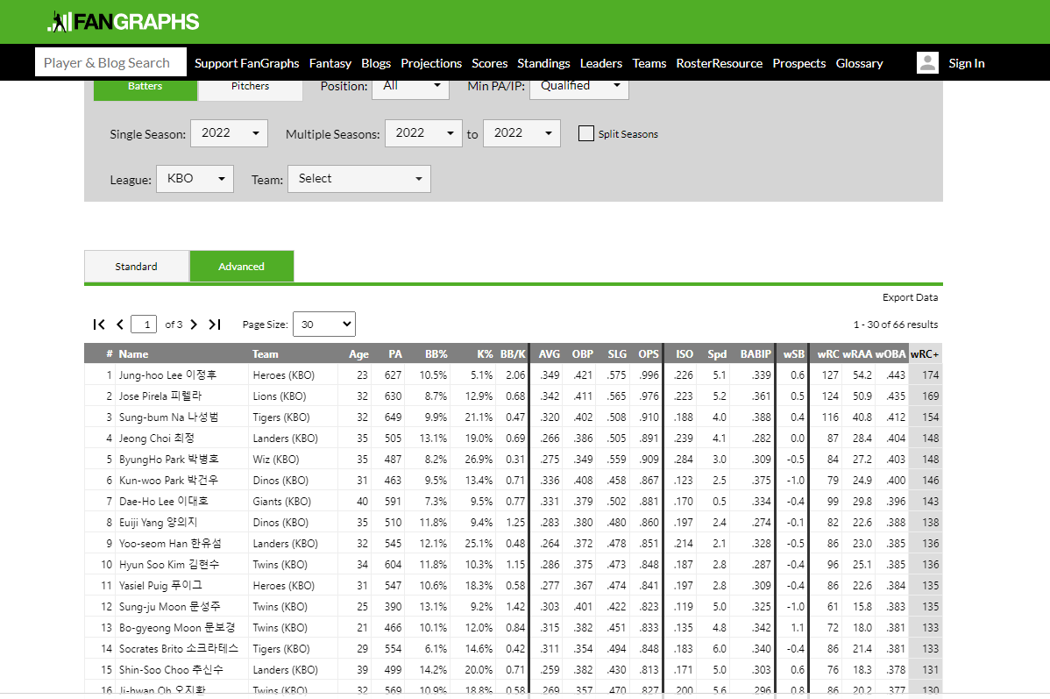1050x699 pixels.
Task: Select the Standard stats tab
Action: coord(137,267)
